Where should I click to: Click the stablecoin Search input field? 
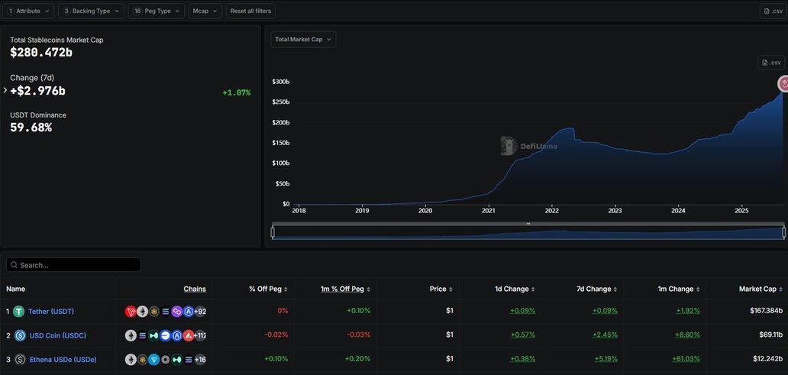coord(73,265)
